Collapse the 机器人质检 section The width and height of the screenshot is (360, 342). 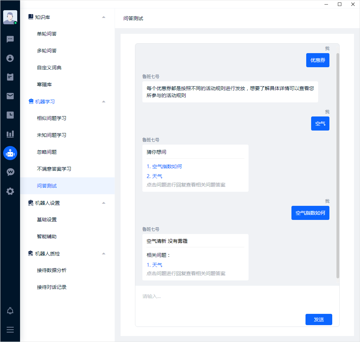[103, 253]
